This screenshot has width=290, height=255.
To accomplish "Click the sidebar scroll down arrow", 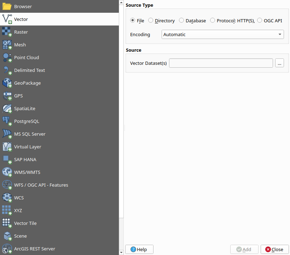I will [x=121, y=253].
